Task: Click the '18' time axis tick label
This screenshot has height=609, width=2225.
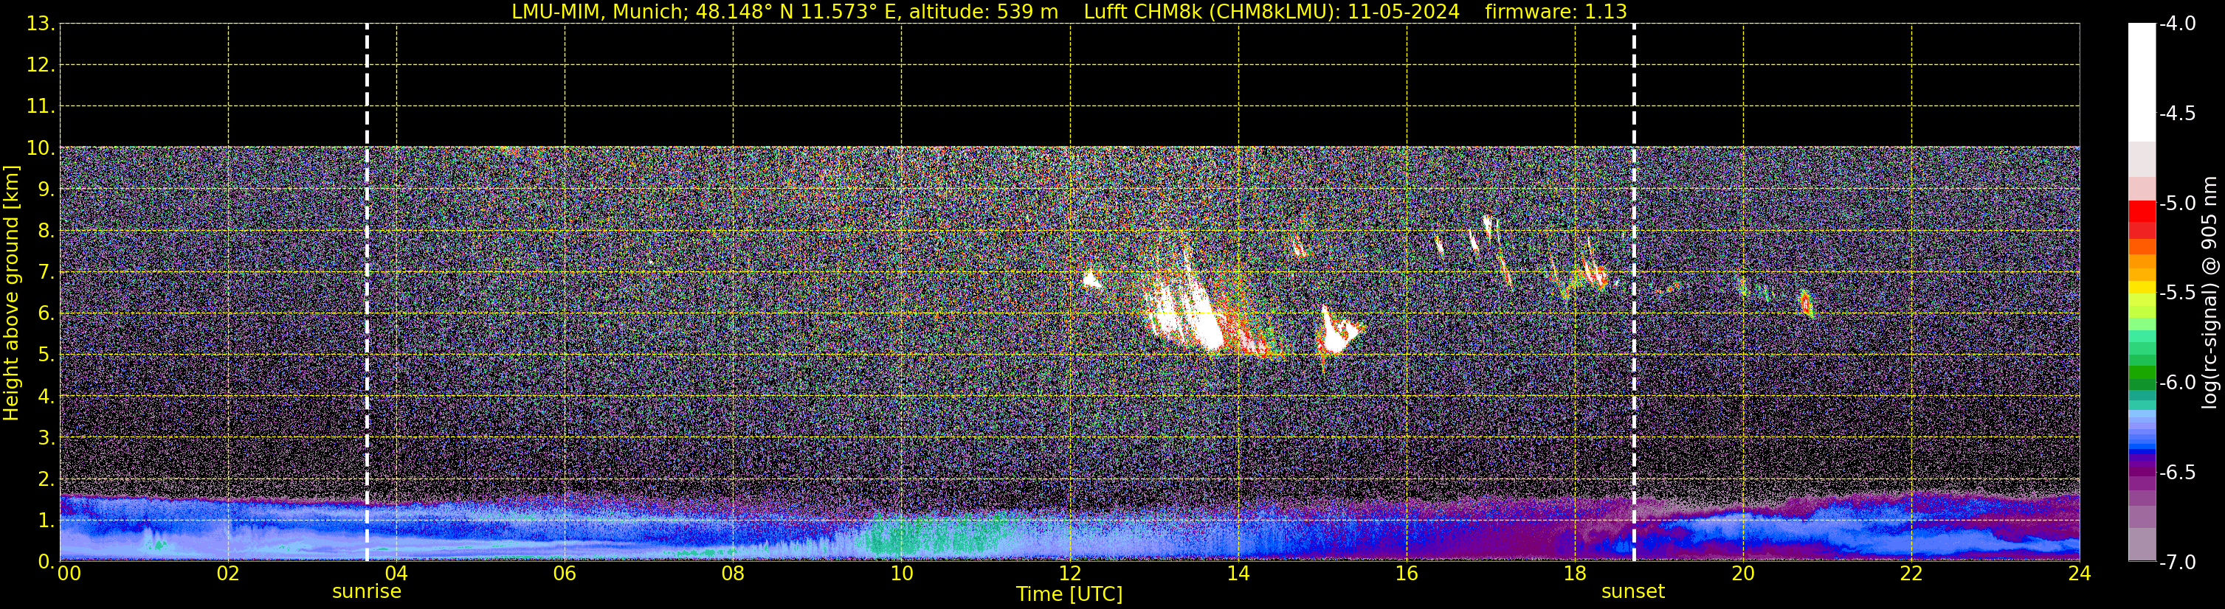Action: click(x=1576, y=574)
